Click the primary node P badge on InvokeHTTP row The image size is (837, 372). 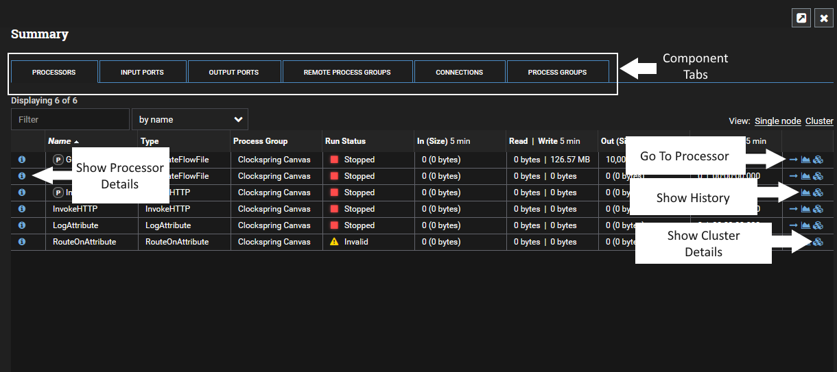click(58, 193)
